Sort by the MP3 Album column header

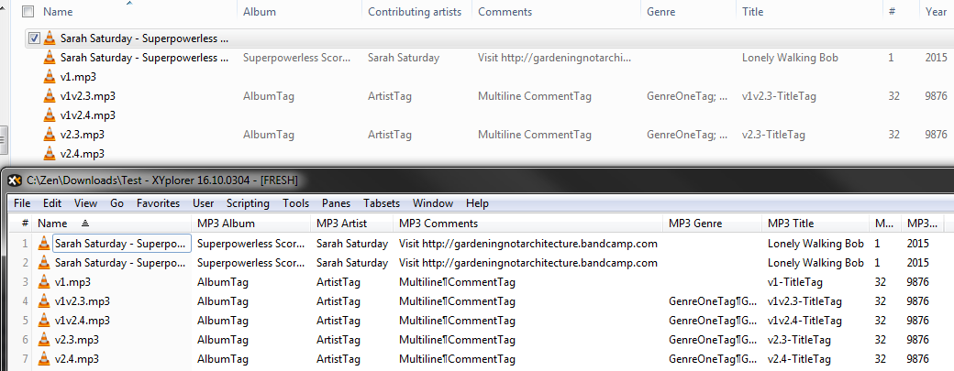click(226, 224)
